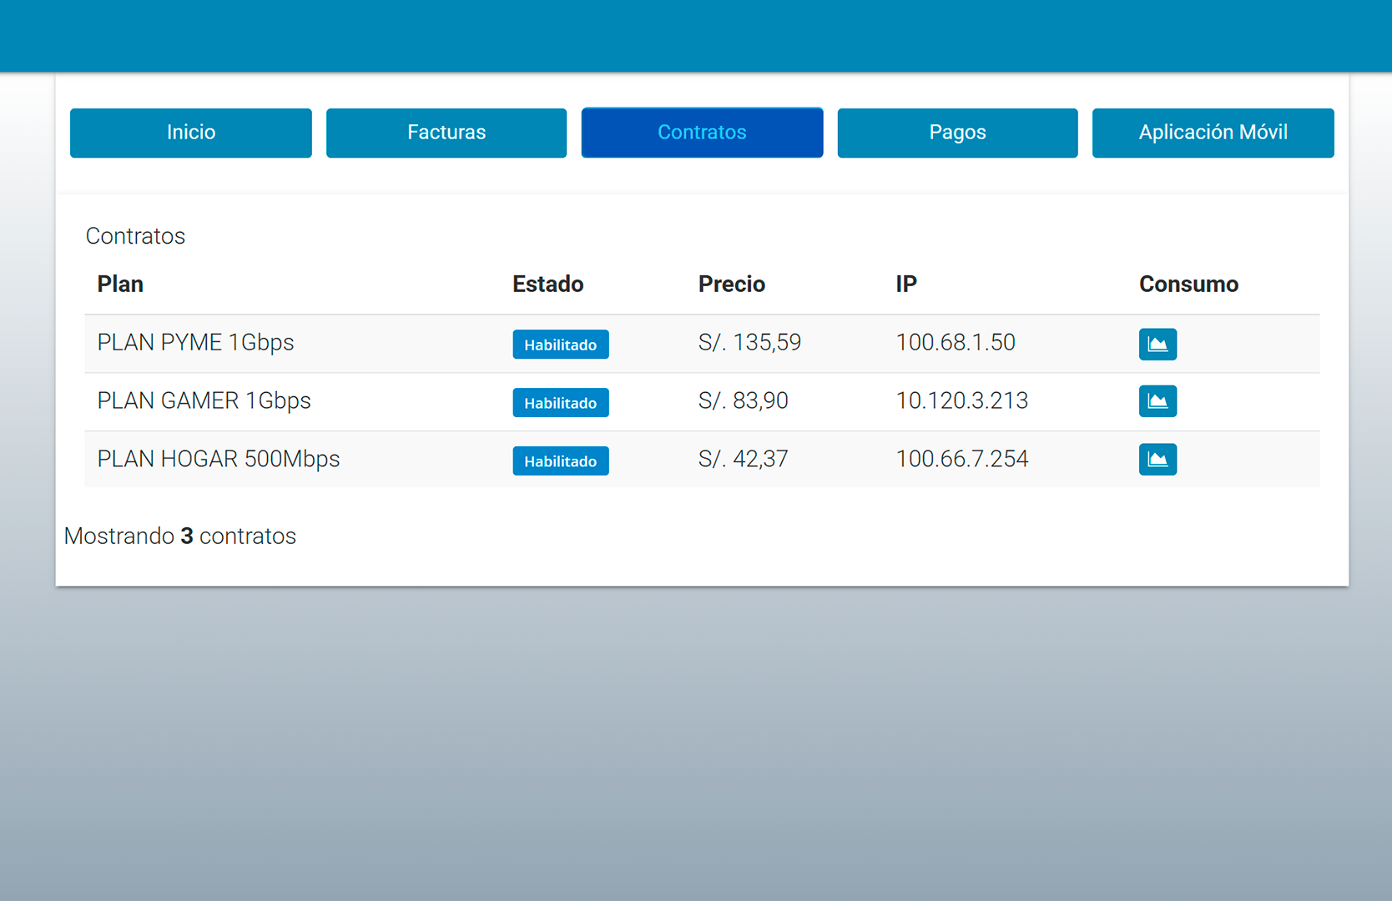Select the Precio column header
The width and height of the screenshot is (1392, 901).
(x=731, y=284)
